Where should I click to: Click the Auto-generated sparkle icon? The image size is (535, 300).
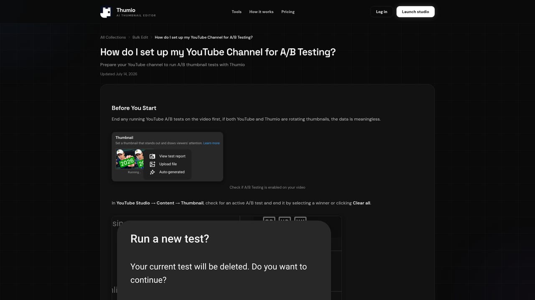click(x=153, y=172)
